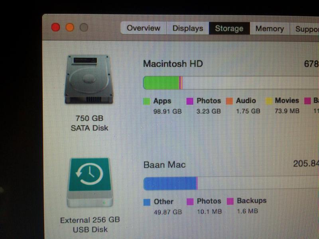Click the greyed-out zoom window button
319x239 pixels.
(84, 27)
